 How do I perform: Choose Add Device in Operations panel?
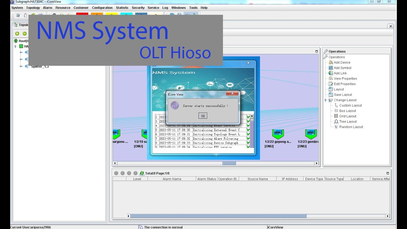[x=342, y=63]
